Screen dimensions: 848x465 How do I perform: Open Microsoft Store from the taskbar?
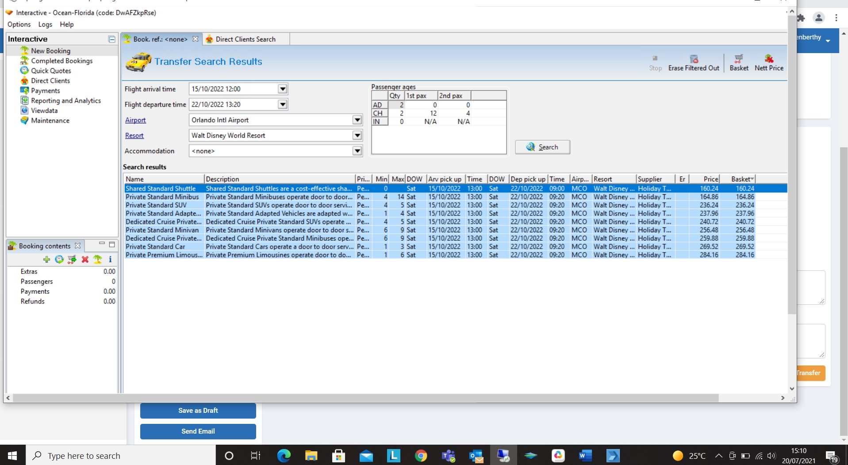coord(339,455)
